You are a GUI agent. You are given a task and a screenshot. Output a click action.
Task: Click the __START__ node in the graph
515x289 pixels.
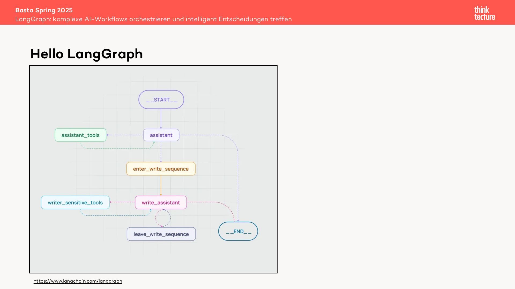[x=161, y=100]
